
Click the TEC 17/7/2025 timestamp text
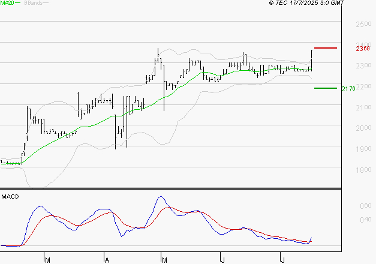click(x=306, y=3)
